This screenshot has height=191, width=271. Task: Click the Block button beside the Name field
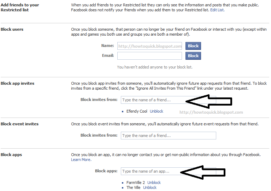(193, 46)
